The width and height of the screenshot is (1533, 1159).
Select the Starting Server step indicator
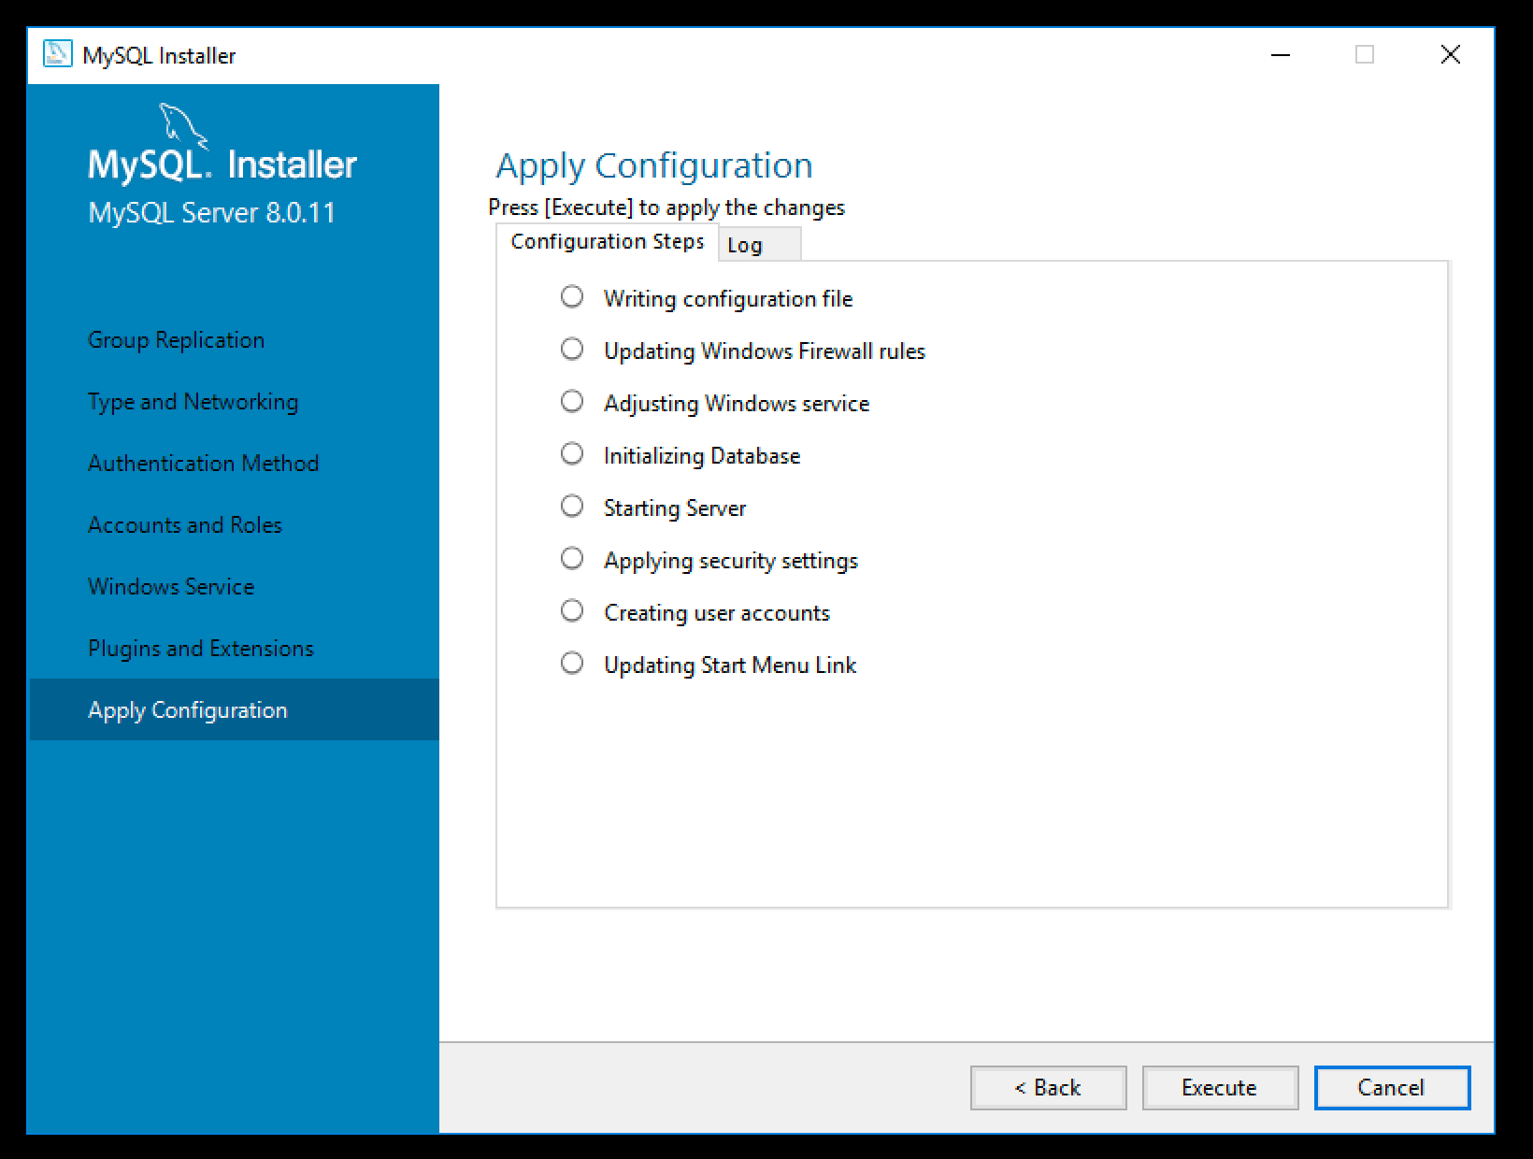[x=572, y=507]
